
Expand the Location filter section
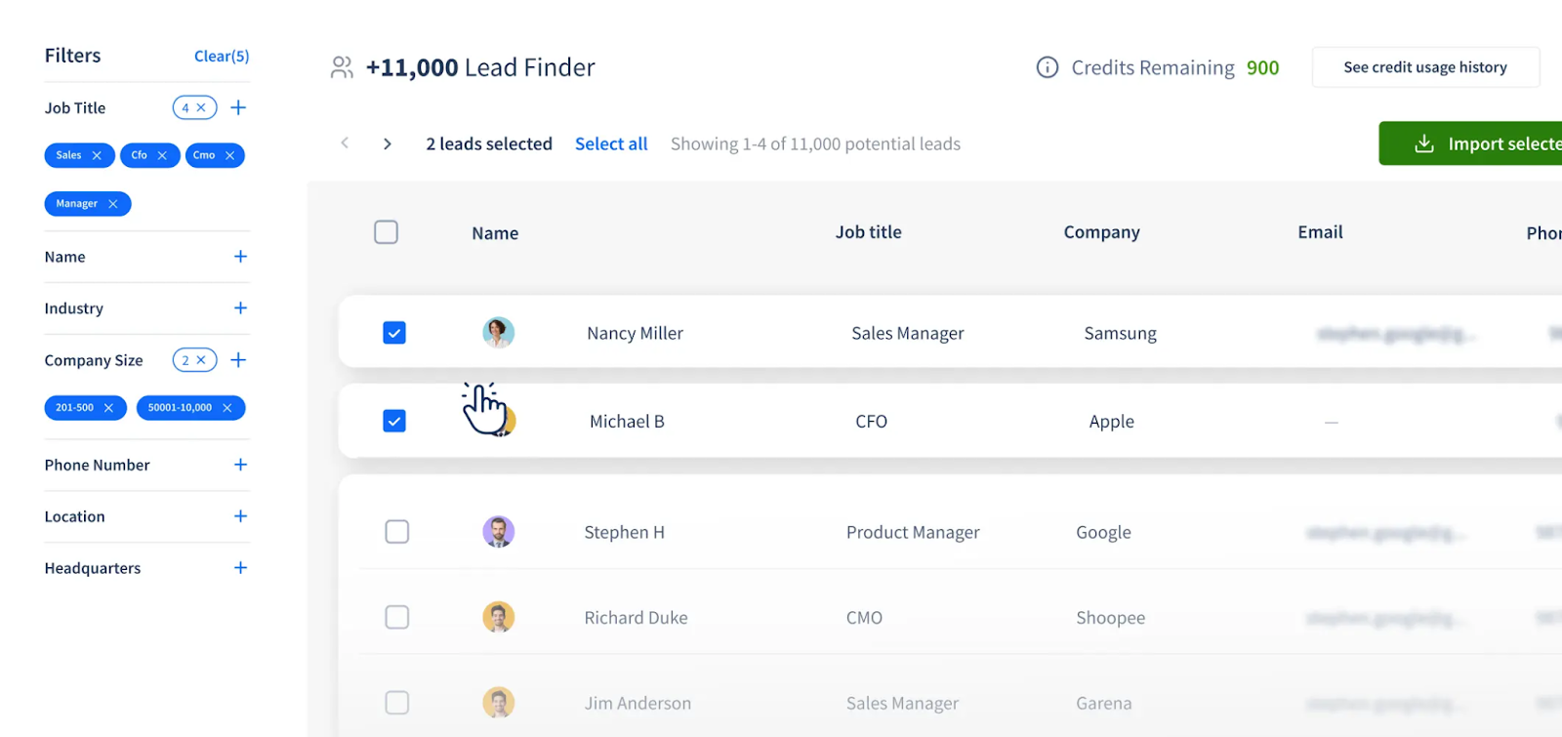pos(240,516)
